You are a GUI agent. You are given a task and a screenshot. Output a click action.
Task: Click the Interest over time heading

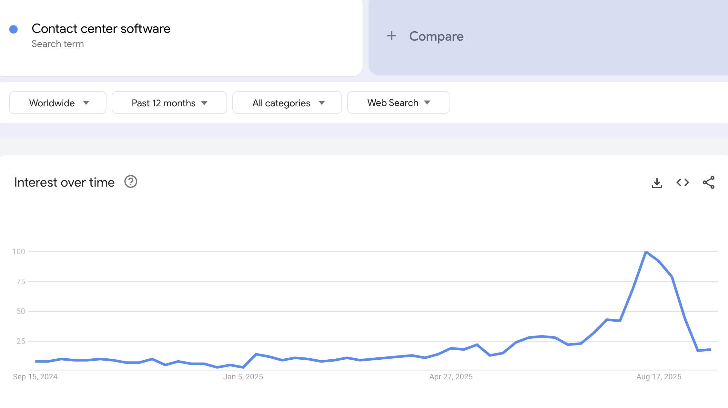[64, 182]
